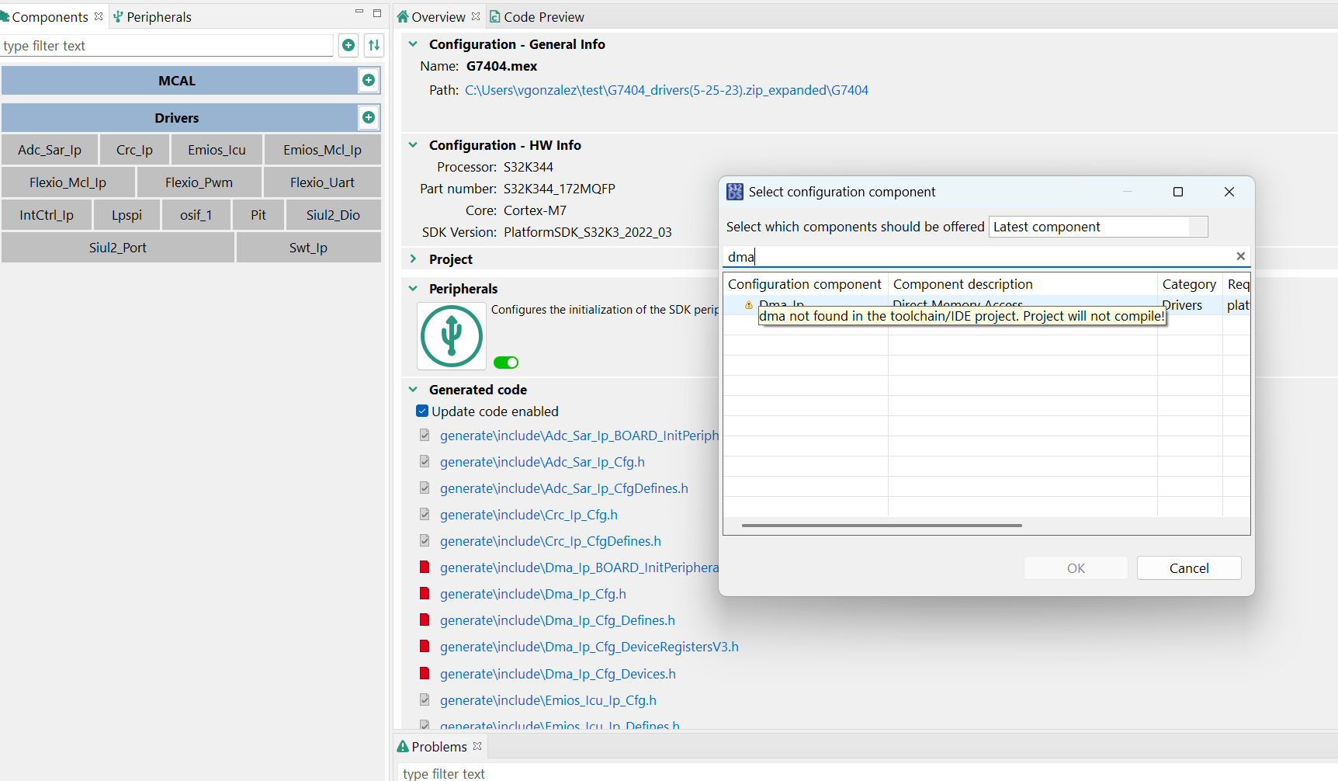1338x781 pixels.
Task: Open generate\include\Dma_Ip_Cfg.h link
Action: (x=533, y=594)
